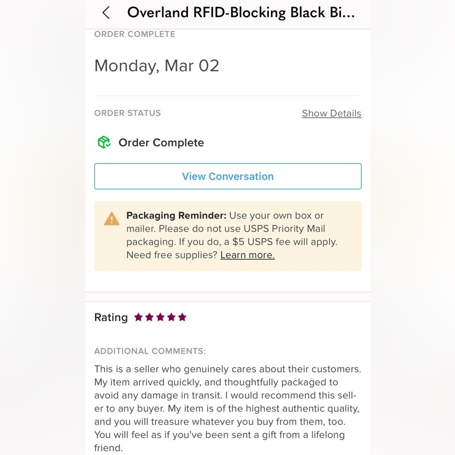Open the View Conversation button
This screenshot has width=455, height=455.
(x=227, y=176)
